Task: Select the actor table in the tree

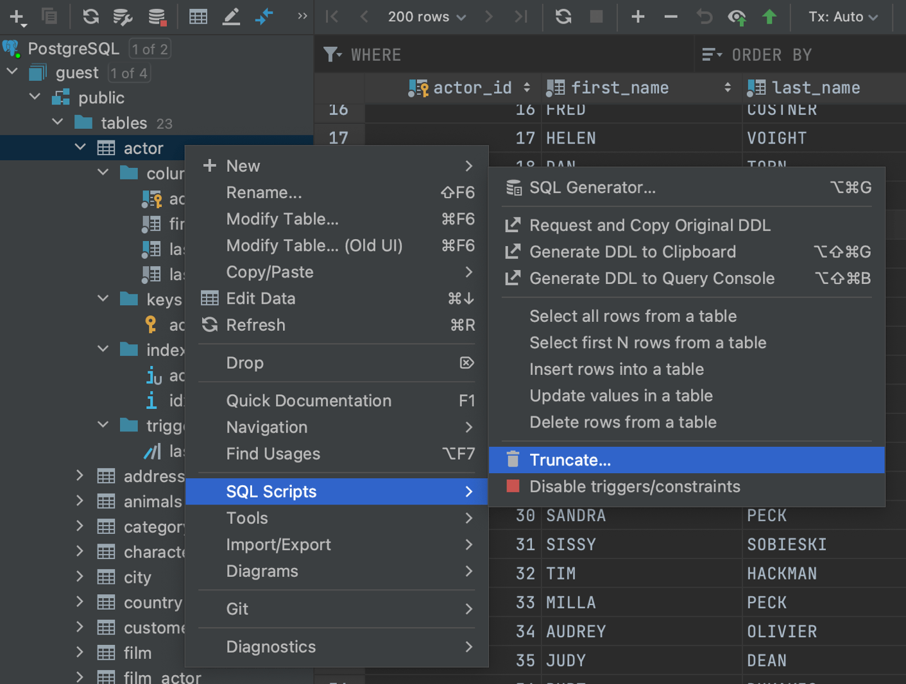Action: pos(144,147)
